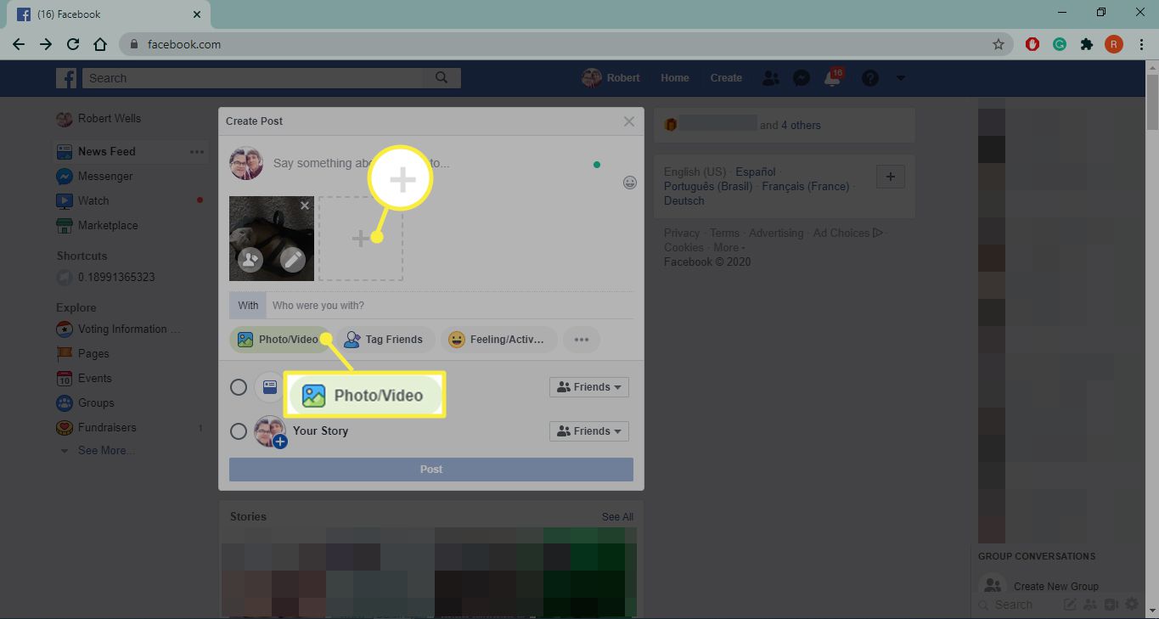1159x619 pixels.
Task: Bookmark this page with the star
Action: click(999, 44)
